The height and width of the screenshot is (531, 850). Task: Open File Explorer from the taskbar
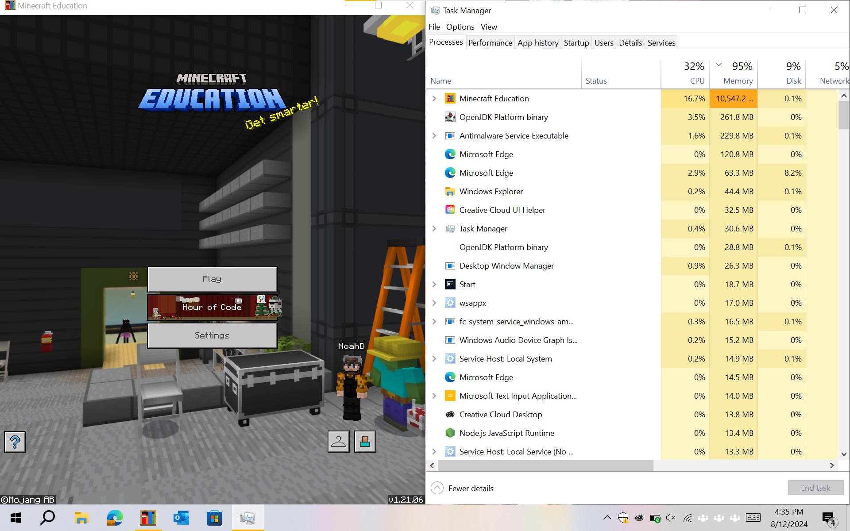[x=81, y=518]
